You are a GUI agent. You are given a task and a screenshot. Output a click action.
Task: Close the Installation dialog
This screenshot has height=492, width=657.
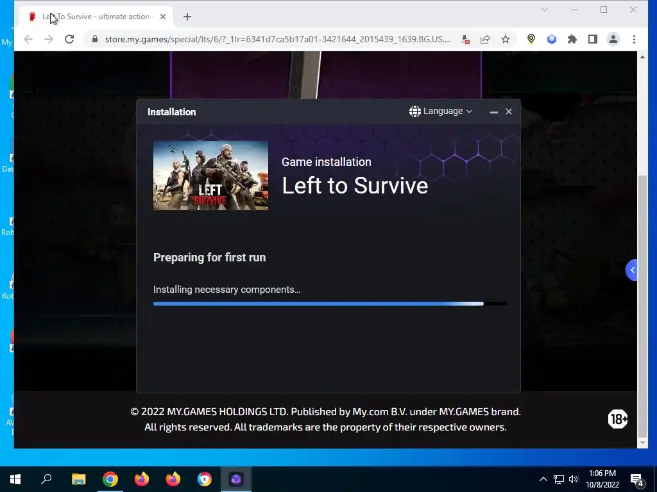(509, 111)
